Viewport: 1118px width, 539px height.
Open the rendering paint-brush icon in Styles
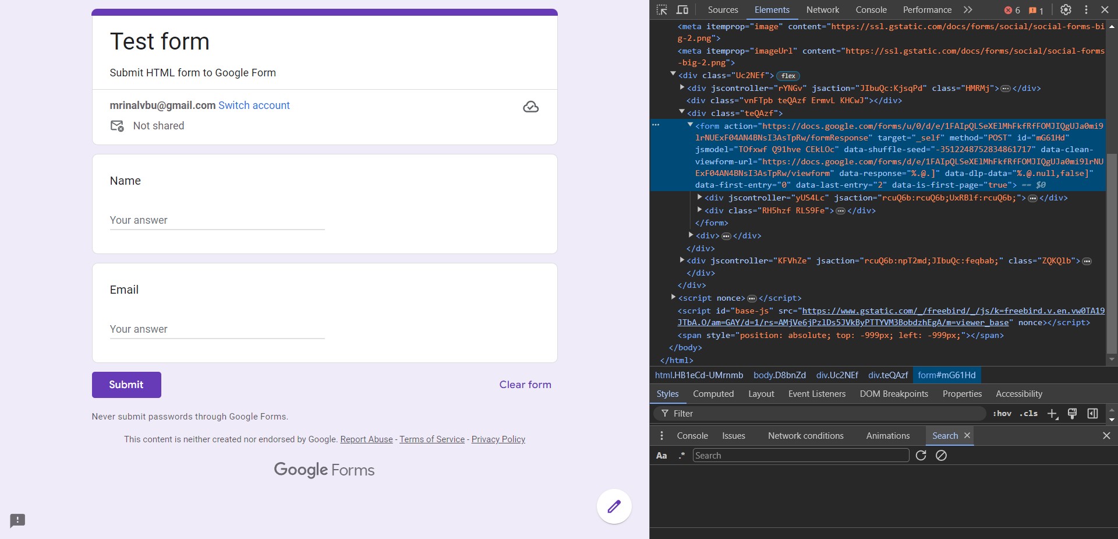click(1072, 414)
